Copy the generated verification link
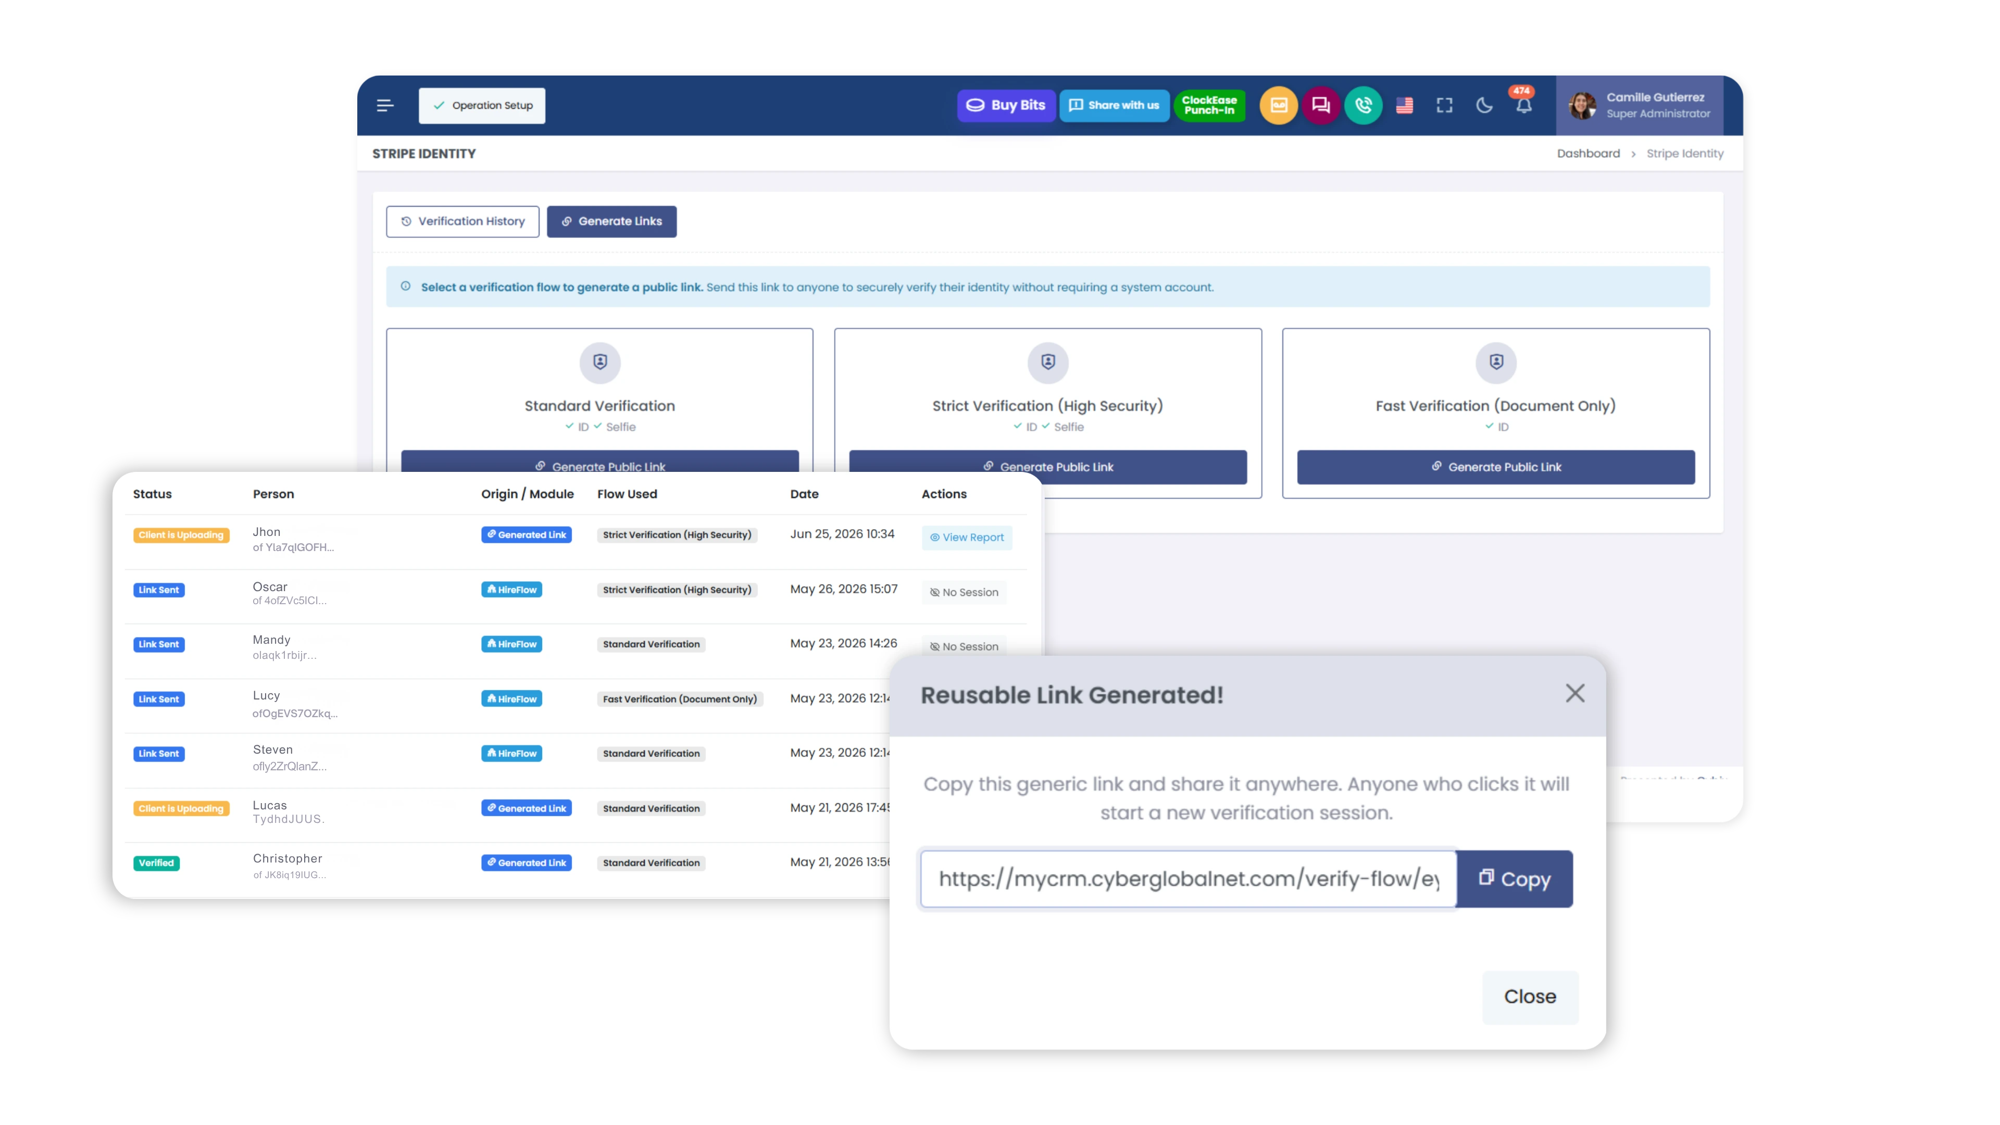 point(1514,879)
